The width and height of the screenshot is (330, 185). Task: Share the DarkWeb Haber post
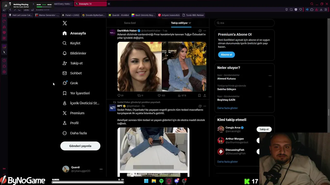pos(205,95)
